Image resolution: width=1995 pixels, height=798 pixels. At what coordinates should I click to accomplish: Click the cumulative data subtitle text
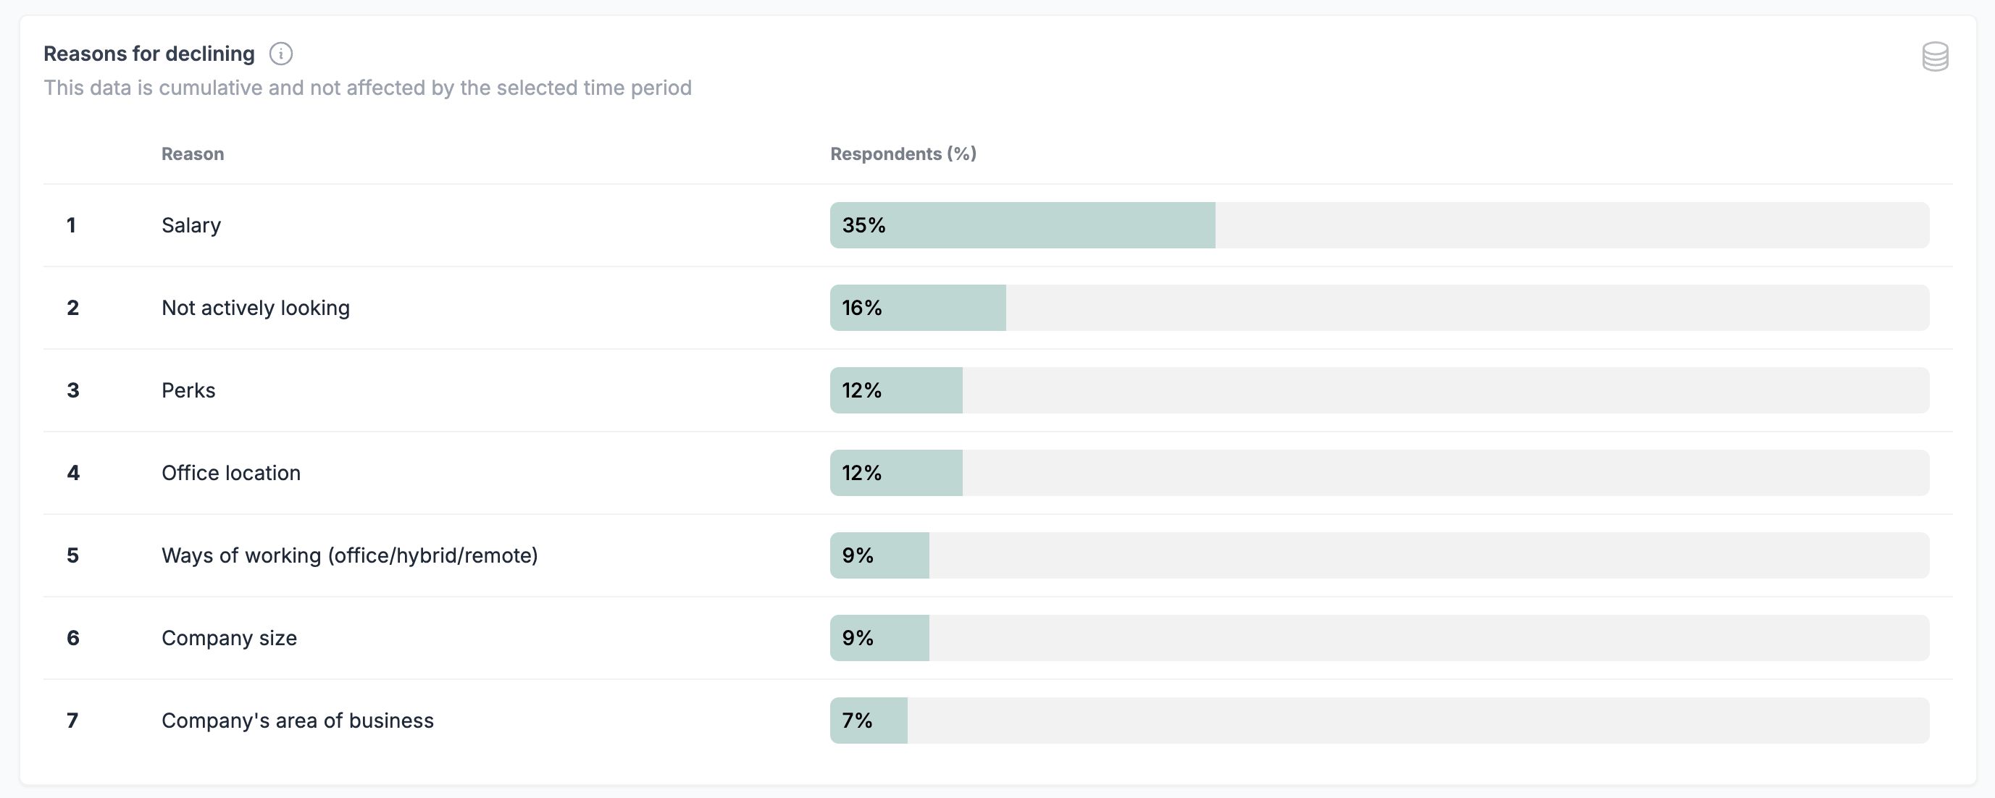(367, 88)
